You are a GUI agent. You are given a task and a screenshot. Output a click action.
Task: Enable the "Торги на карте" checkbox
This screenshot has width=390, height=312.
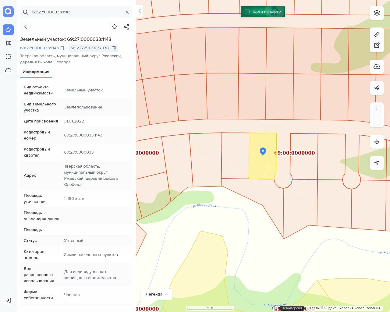point(247,12)
